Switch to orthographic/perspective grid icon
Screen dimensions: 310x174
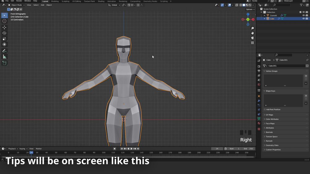[x=252, y=43]
